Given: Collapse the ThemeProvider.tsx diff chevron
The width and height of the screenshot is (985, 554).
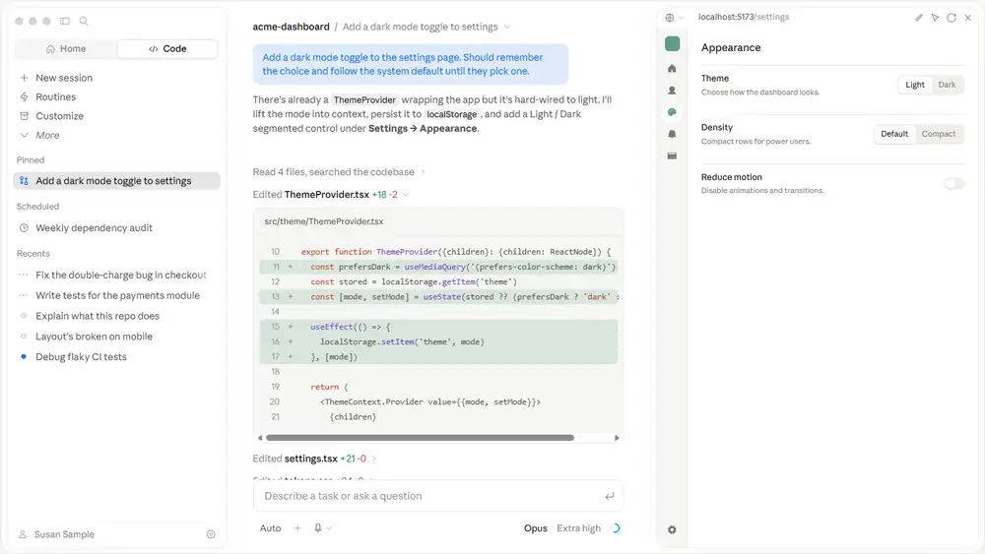Looking at the screenshot, I should [x=406, y=195].
